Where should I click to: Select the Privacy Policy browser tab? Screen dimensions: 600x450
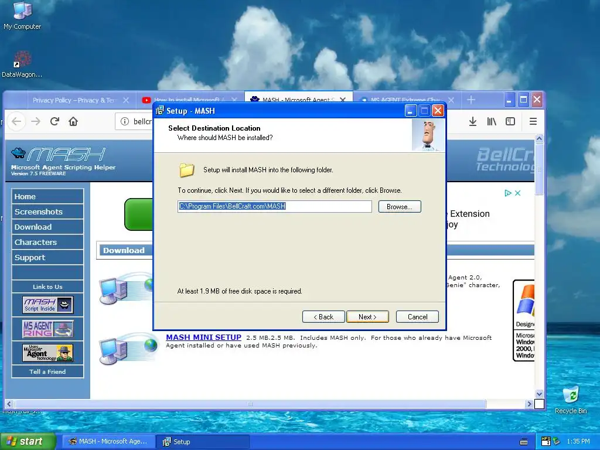[x=74, y=100]
